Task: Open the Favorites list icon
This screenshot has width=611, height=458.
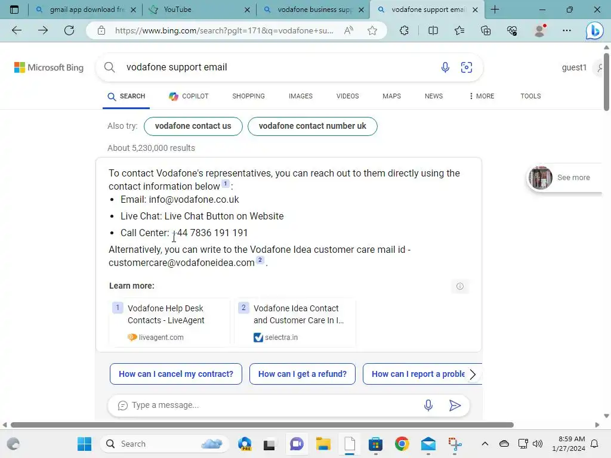Action: [x=459, y=30]
